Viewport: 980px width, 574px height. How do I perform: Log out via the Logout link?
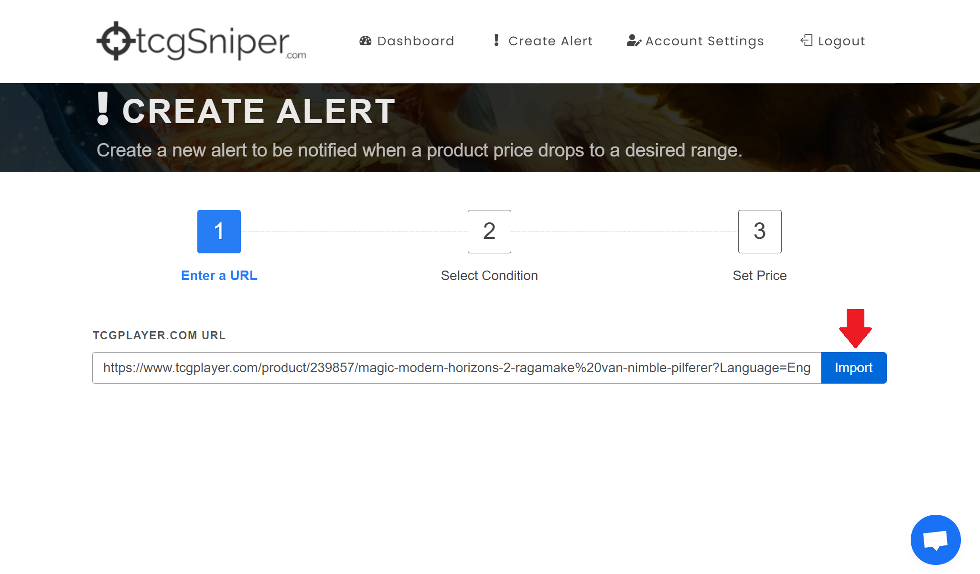(x=833, y=41)
